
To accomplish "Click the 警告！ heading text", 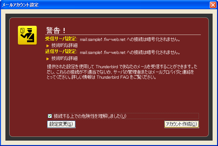I will (x=56, y=30).
